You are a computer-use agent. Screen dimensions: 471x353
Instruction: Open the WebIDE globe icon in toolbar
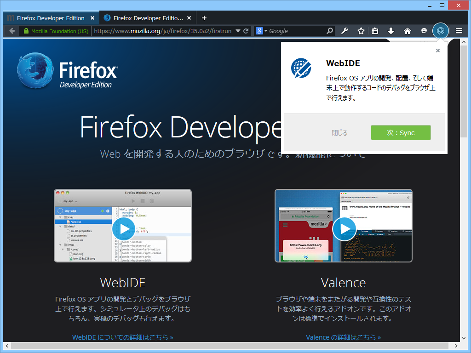click(x=441, y=31)
